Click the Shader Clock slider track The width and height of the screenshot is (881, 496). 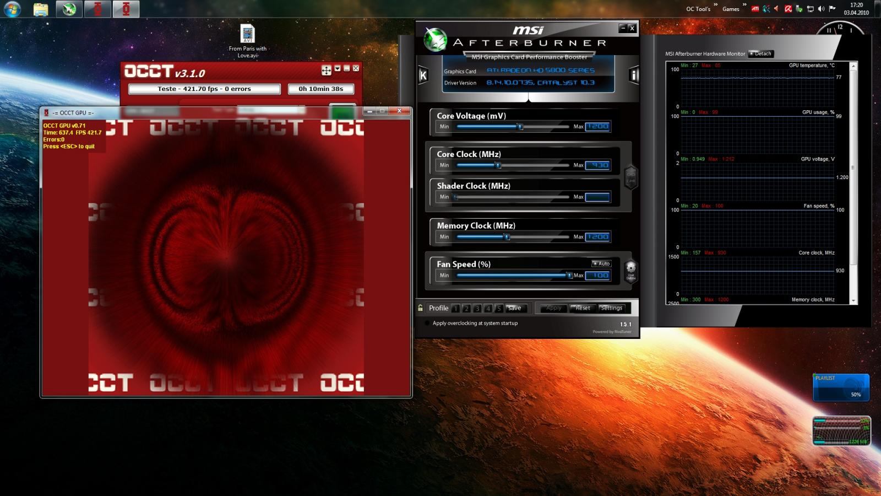point(512,197)
